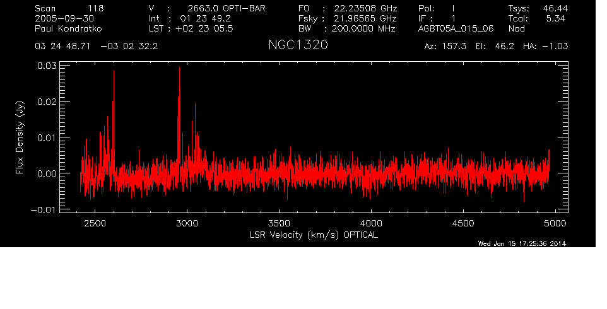Click the Nod procedure label

tap(517, 28)
